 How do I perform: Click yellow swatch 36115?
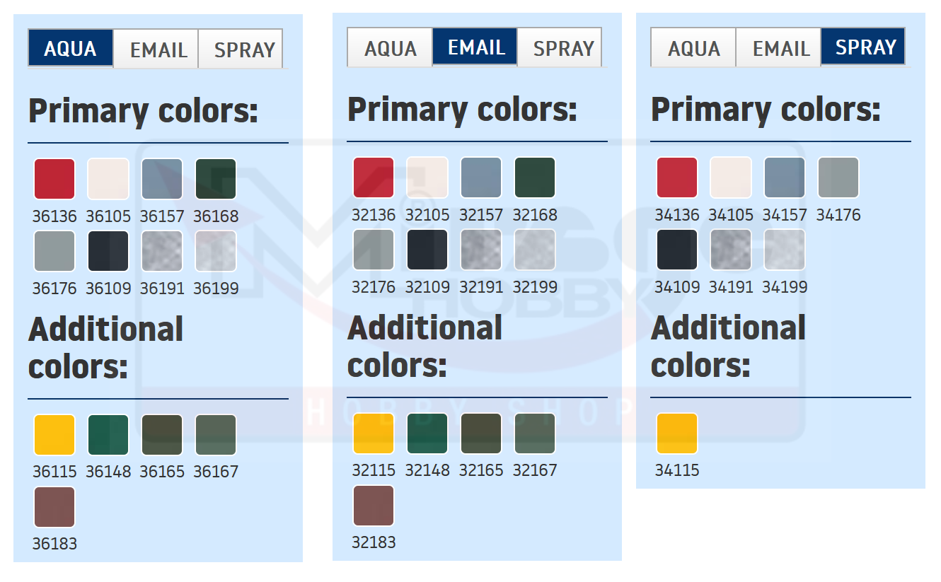[x=54, y=435]
